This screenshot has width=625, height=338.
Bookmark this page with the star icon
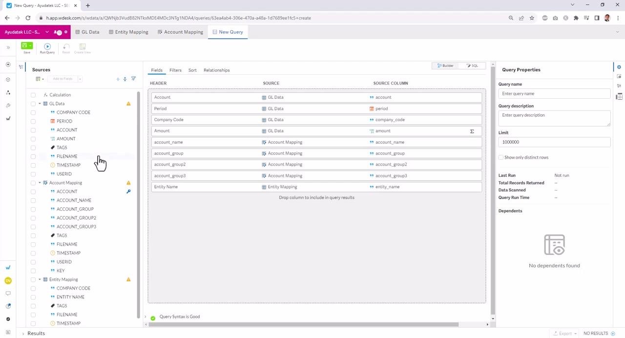click(532, 18)
